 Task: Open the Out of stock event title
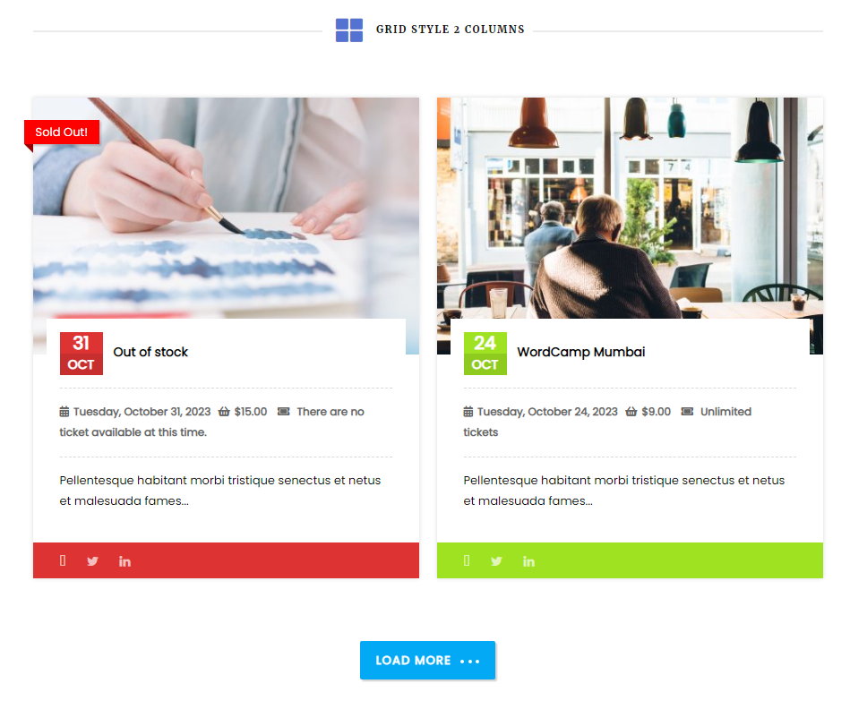pyautogui.click(x=150, y=352)
